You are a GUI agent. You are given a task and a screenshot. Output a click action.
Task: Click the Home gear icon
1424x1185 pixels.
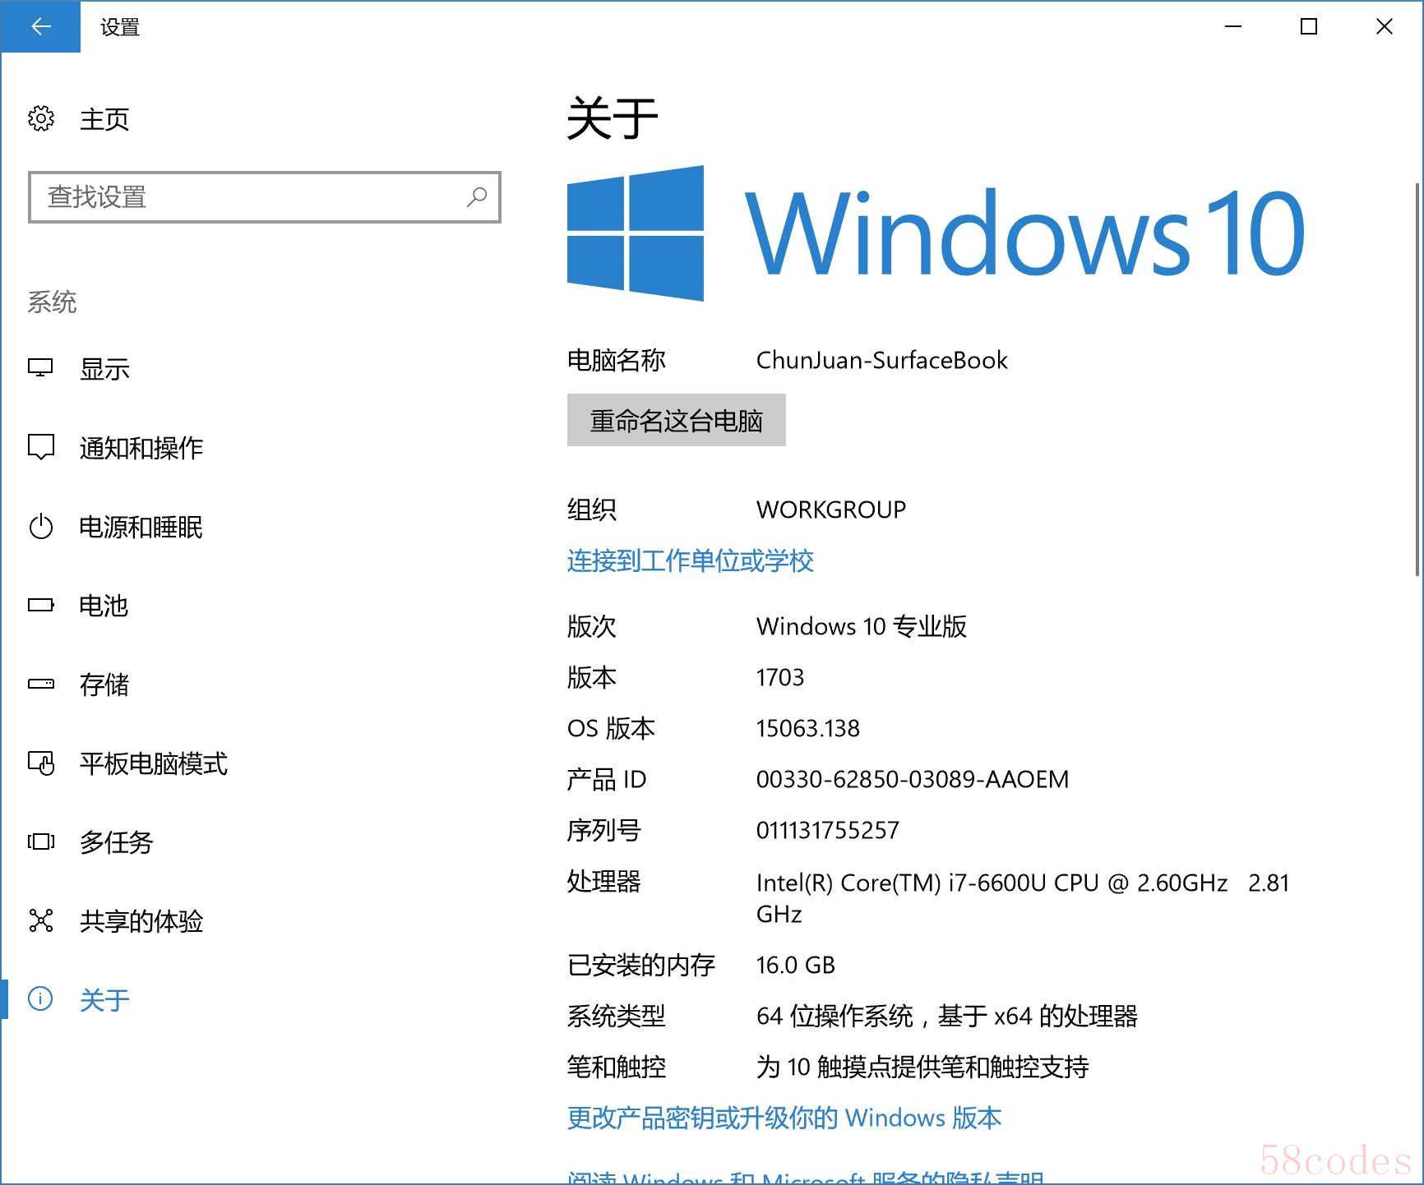40,118
